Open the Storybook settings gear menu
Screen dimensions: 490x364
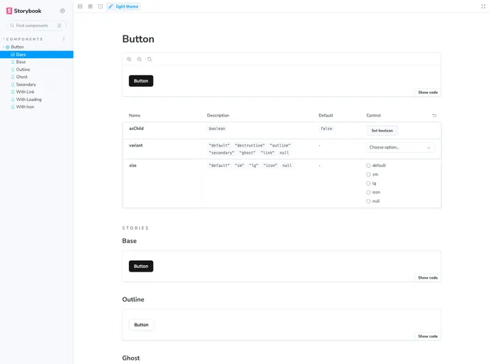63,11
